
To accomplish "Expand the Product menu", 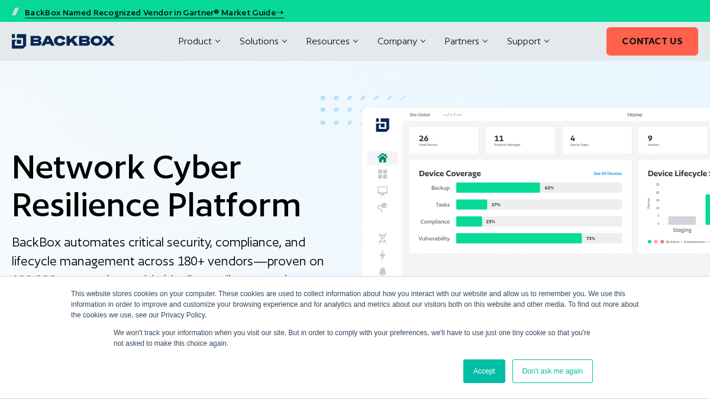I will pyautogui.click(x=199, y=41).
